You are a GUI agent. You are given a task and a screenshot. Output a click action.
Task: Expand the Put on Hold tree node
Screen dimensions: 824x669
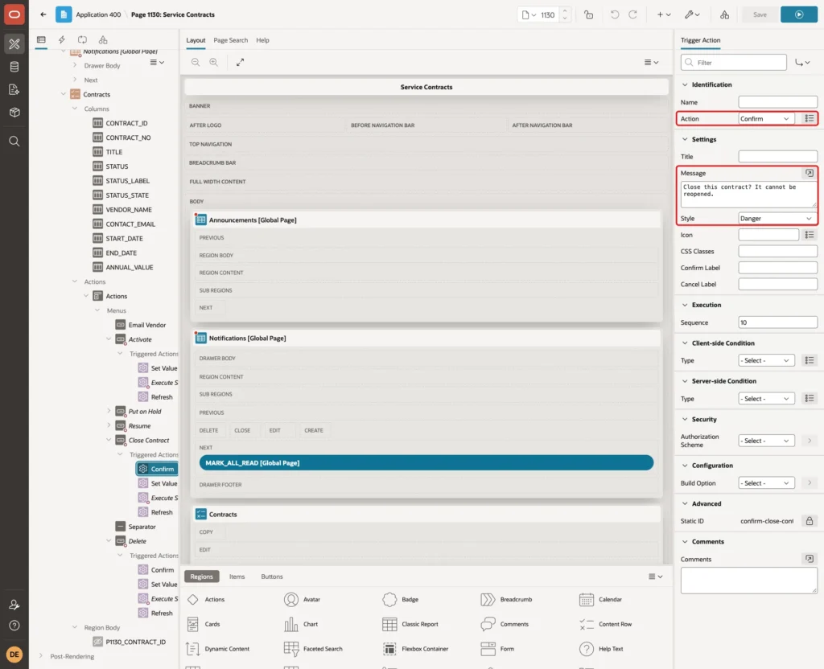tap(109, 411)
